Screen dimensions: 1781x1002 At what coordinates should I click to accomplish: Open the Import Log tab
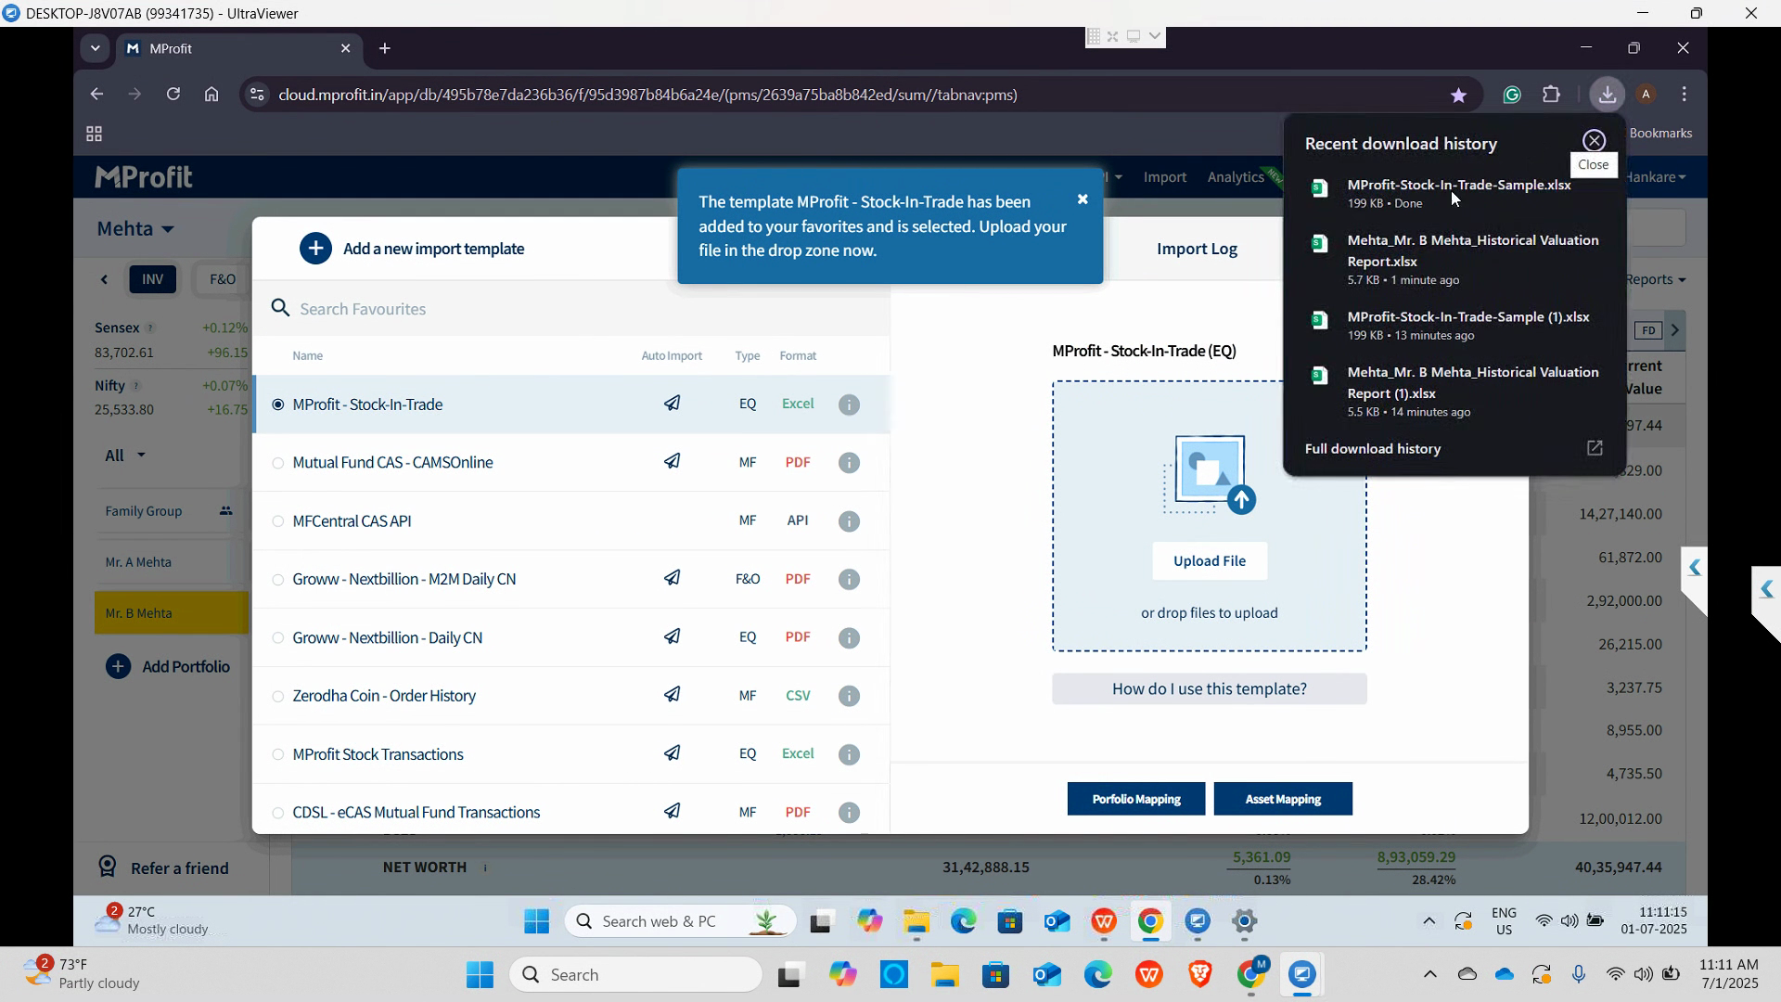coord(1197,249)
